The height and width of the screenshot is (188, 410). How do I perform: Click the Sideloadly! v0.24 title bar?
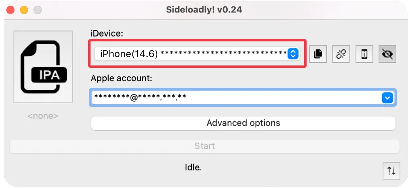(x=204, y=10)
